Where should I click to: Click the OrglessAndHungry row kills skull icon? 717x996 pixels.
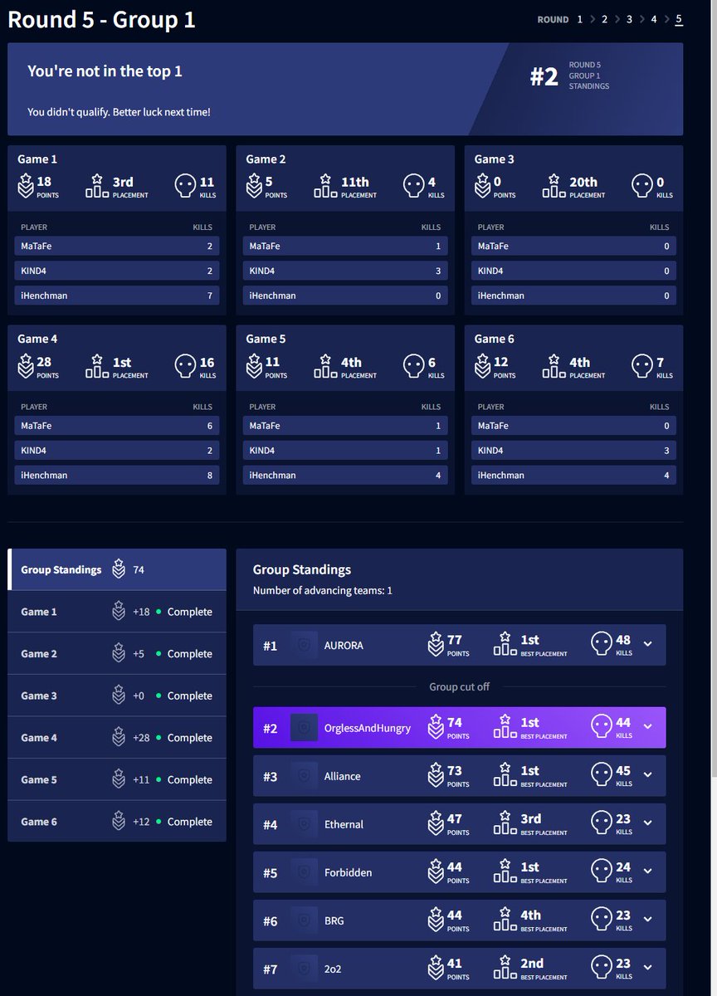tap(602, 727)
